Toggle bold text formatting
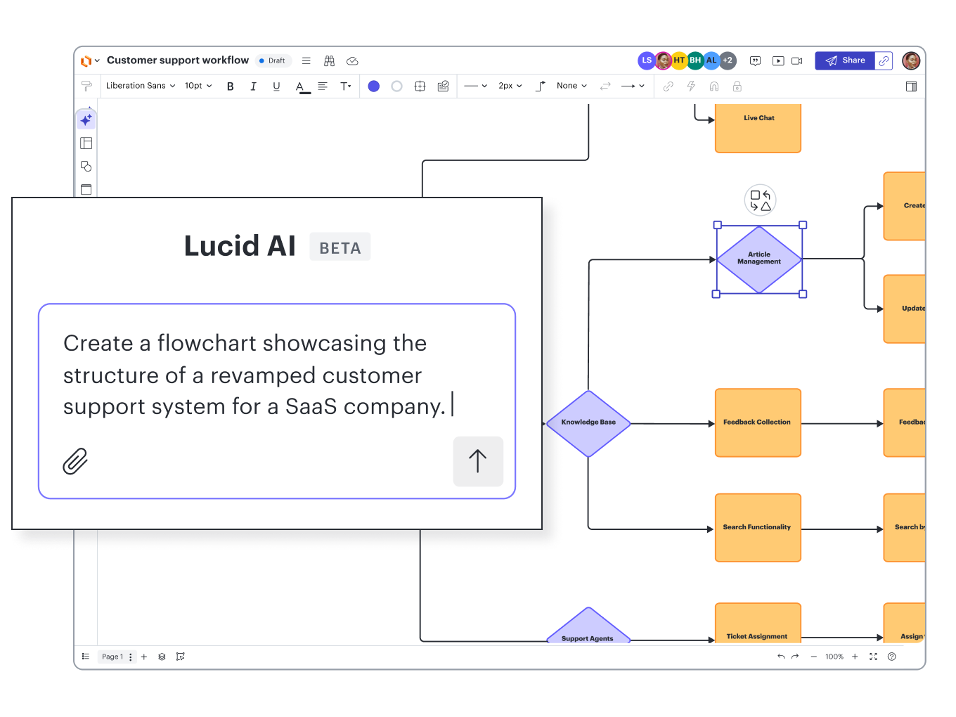The width and height of the screenshot is (956, 717). [x=230, y=86]
